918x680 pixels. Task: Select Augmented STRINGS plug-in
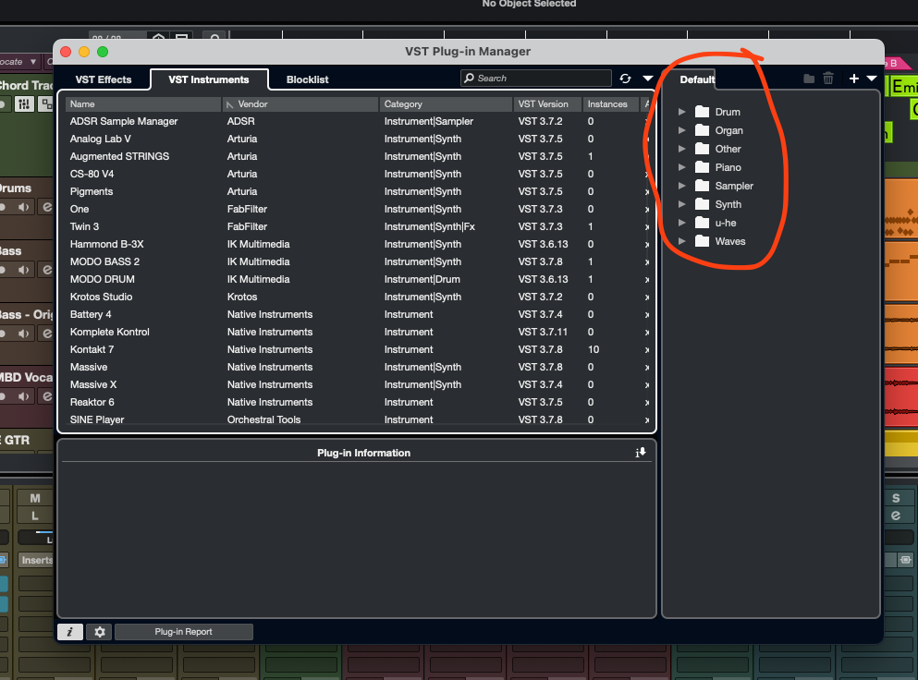pyautogui.click(x=357, y=156)
